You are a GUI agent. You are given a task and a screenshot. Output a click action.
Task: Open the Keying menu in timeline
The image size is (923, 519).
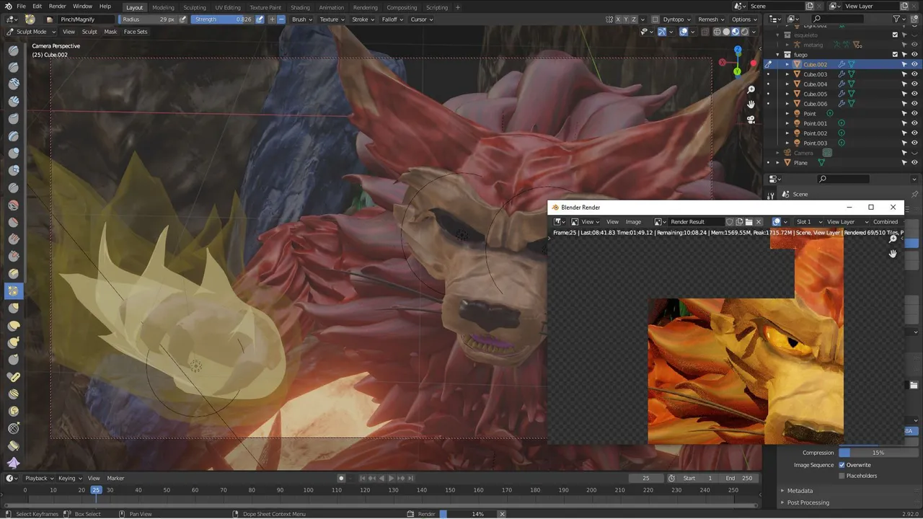click(69, 478)
